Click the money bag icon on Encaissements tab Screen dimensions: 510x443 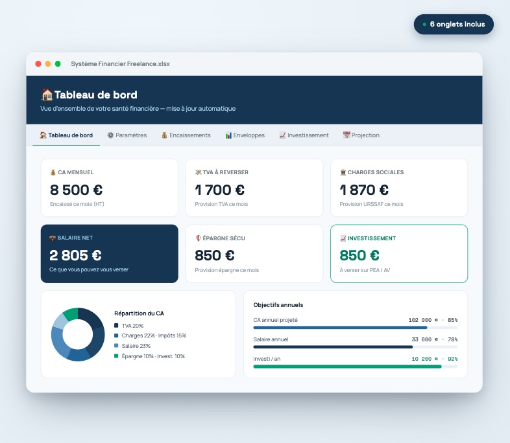coord(164,135)
